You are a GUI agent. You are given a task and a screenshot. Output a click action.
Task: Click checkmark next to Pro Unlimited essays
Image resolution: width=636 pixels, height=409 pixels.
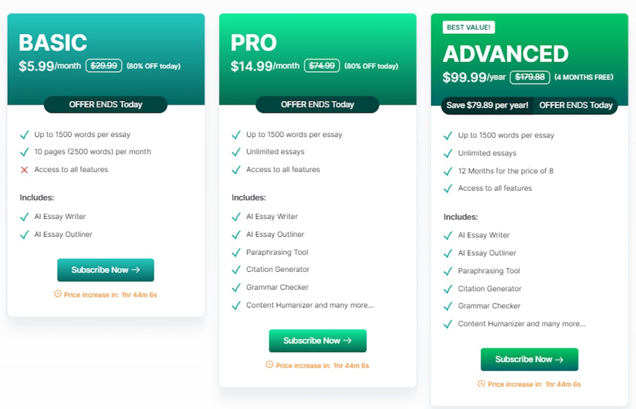point(236,152)
